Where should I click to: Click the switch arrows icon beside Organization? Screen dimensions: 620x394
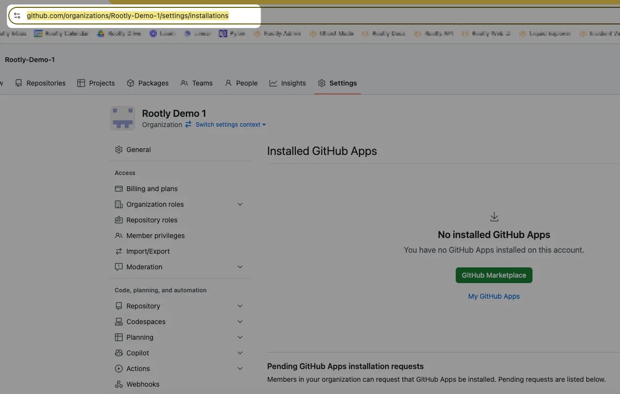point(188,125)
